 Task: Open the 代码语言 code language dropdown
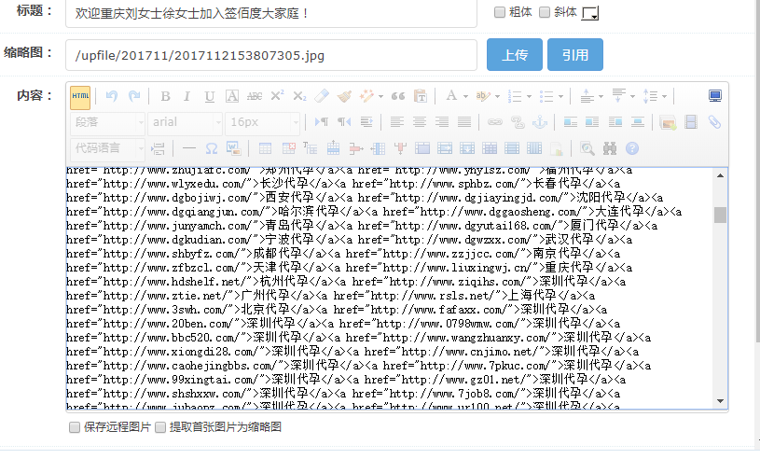[x=107, y=148]
